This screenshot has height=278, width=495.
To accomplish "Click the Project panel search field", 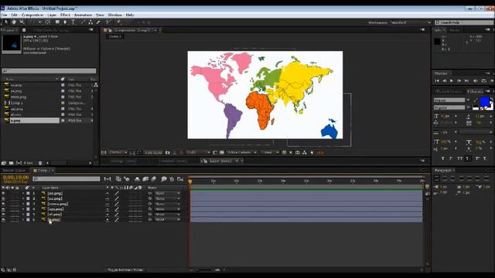I will 49,71.
